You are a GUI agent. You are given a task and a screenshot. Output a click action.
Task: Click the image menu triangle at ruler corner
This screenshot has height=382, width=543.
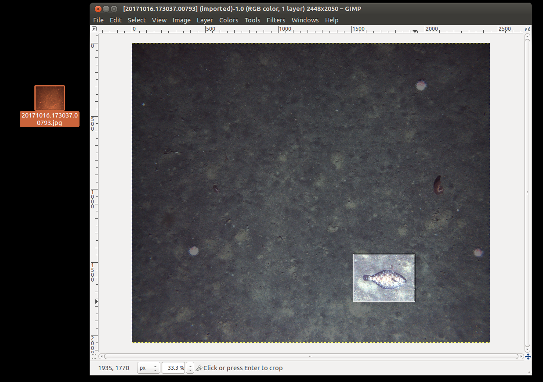point(94,29)
